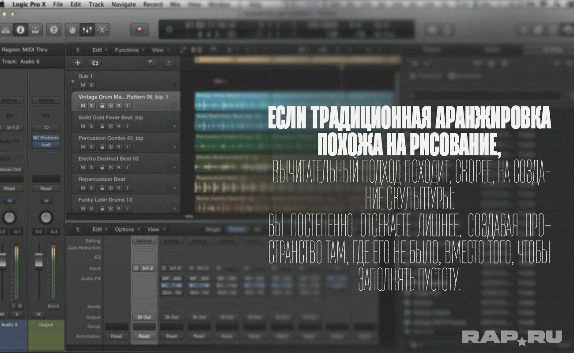Record-enable the Repercussion Beat track
The height and width of the screenshot is (353, 574).
(x=119, y=188)
